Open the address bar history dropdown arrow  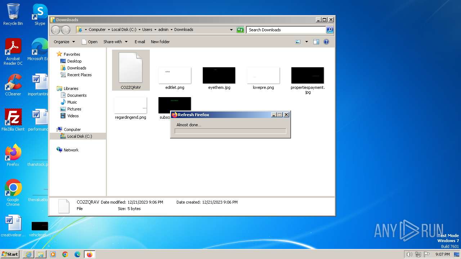point(231,30)
